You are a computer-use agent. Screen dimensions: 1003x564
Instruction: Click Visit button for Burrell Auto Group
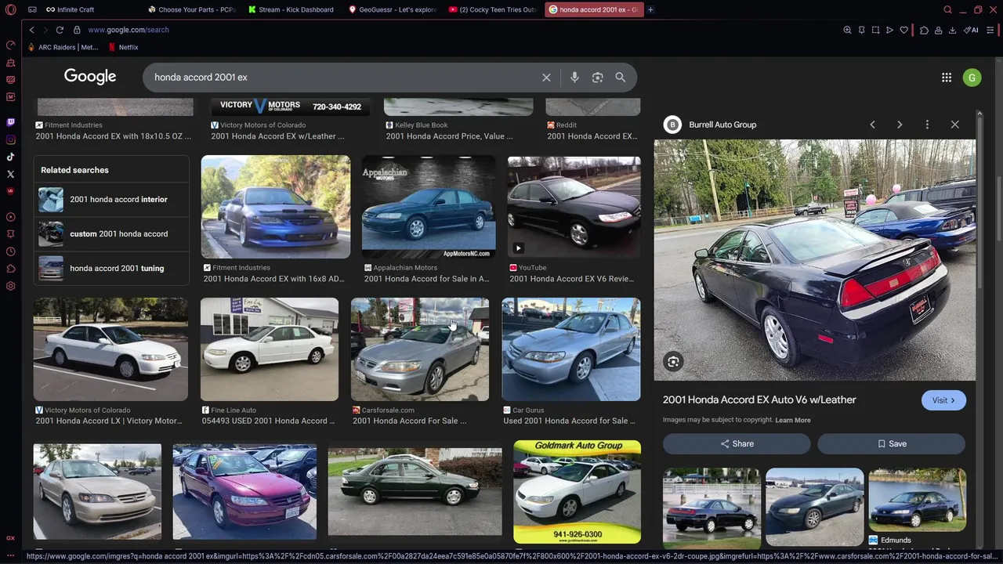(943, 400)
